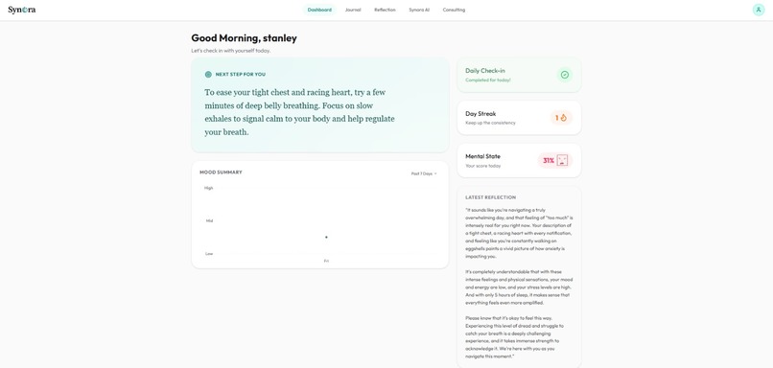Image resolution: width=773 pixels, height=368 pixels.
Task: Click the data point on the mood chart
Action: 326,237
